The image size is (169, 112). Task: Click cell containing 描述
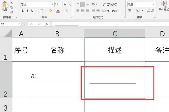(x=115, y=50)
